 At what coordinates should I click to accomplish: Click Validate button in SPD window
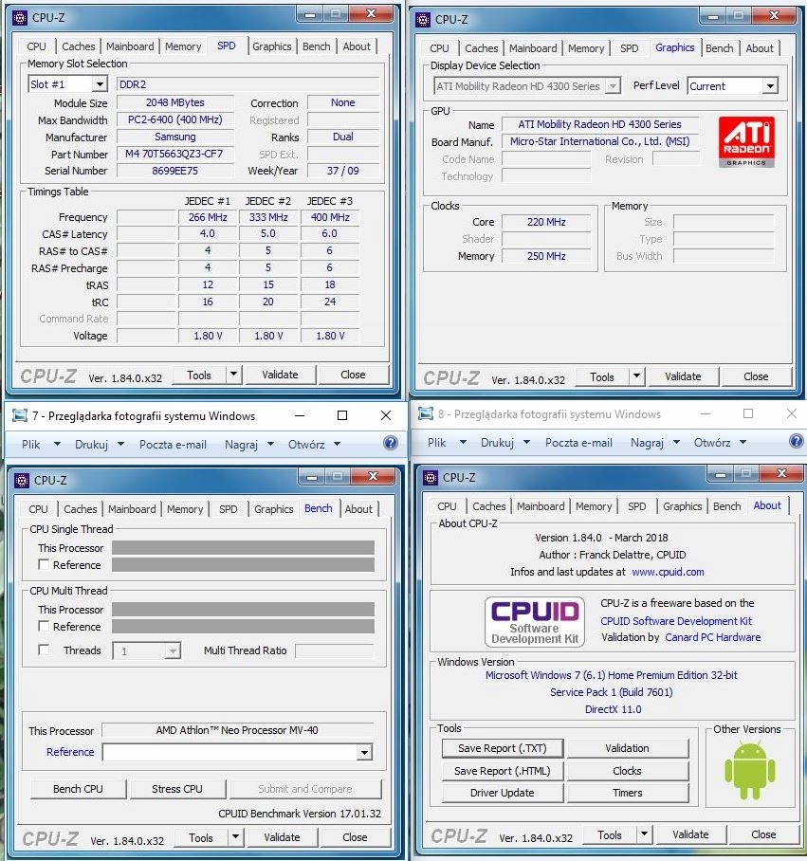pos(280,375)
